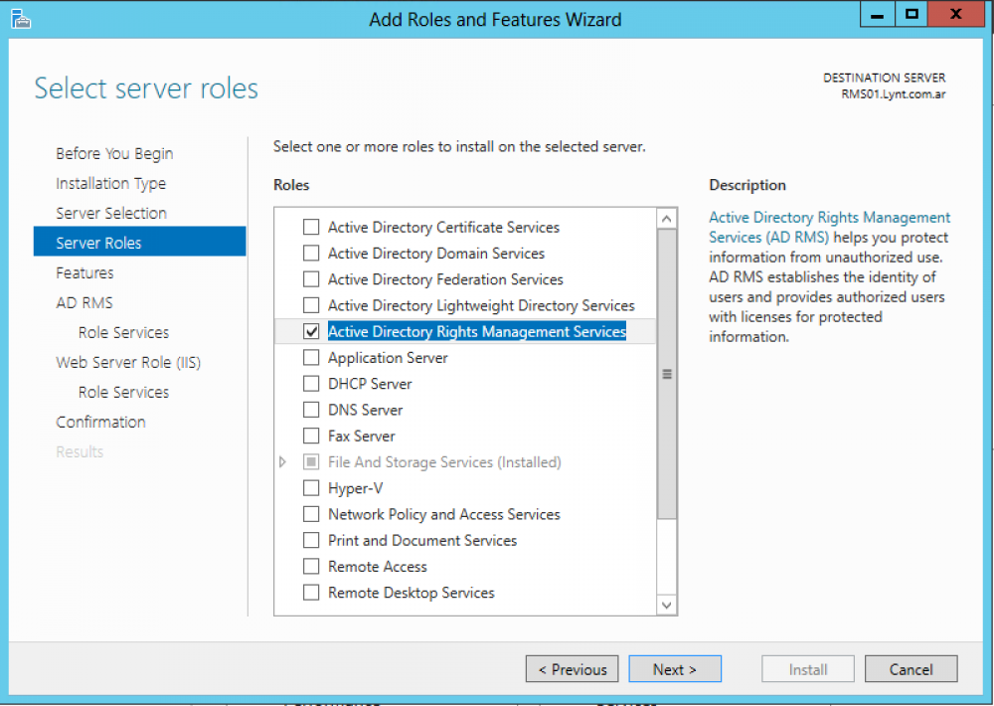
Task: Toggle the Hyper-V role checkbox
Action: (311, 488)
